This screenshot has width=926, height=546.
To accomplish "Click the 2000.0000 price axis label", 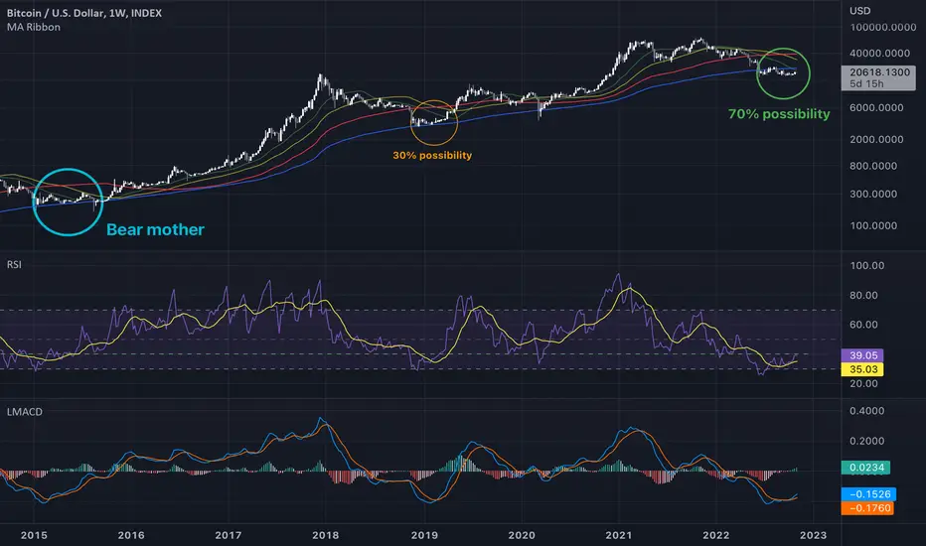I will coord(876,139).
